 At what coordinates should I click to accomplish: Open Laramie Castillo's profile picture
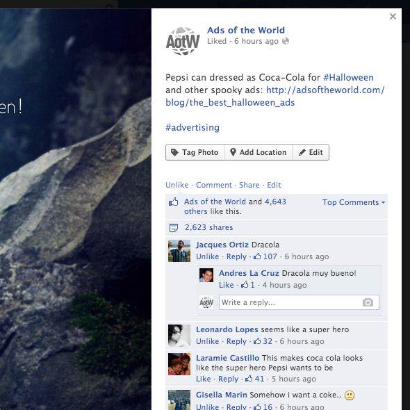tap(179, 364)
